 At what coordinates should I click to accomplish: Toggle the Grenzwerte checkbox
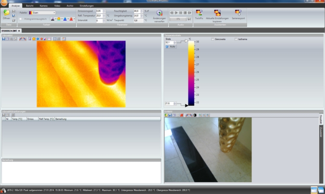click(x=212, y=39)
